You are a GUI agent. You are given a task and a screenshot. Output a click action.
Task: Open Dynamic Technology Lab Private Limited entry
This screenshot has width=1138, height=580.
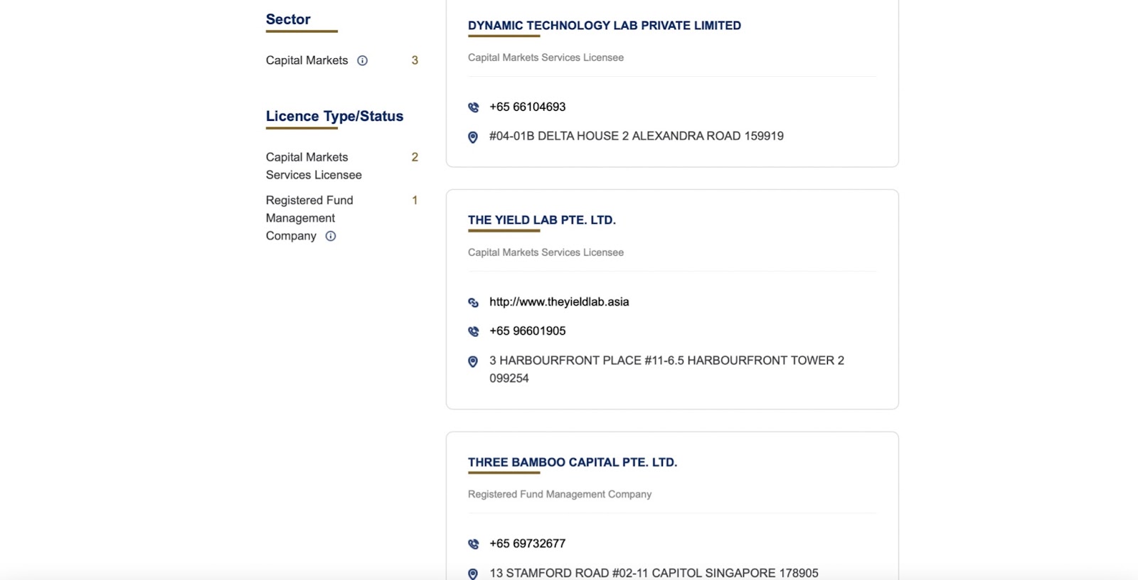point(605,26)
